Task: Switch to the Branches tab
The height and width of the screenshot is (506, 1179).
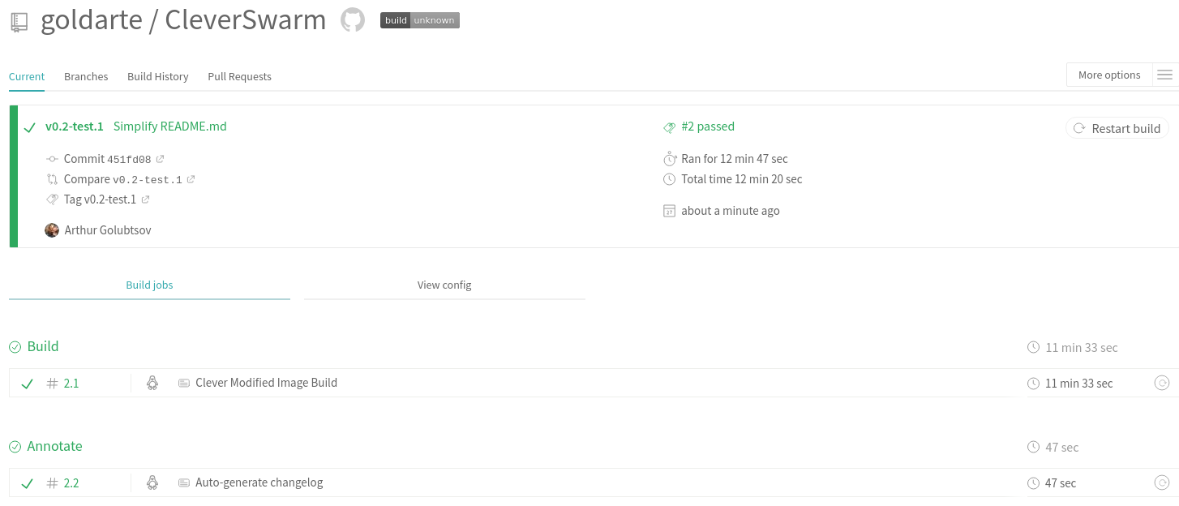Action: click(86, 76)
